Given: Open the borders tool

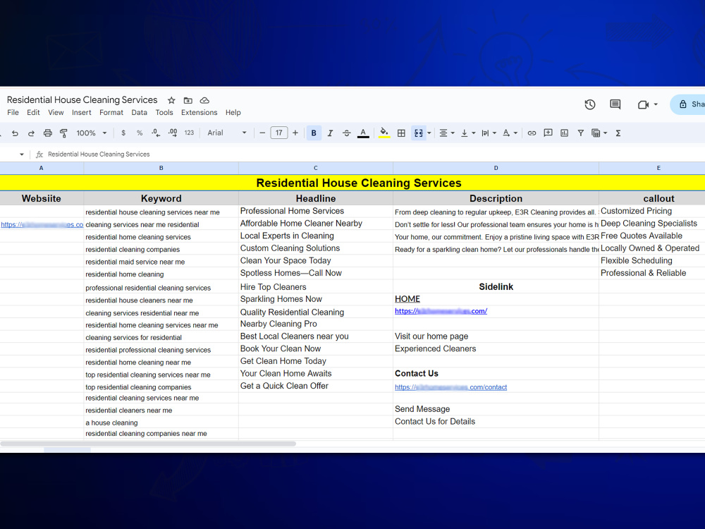Looking at the screenshot, I should (401, 133).
